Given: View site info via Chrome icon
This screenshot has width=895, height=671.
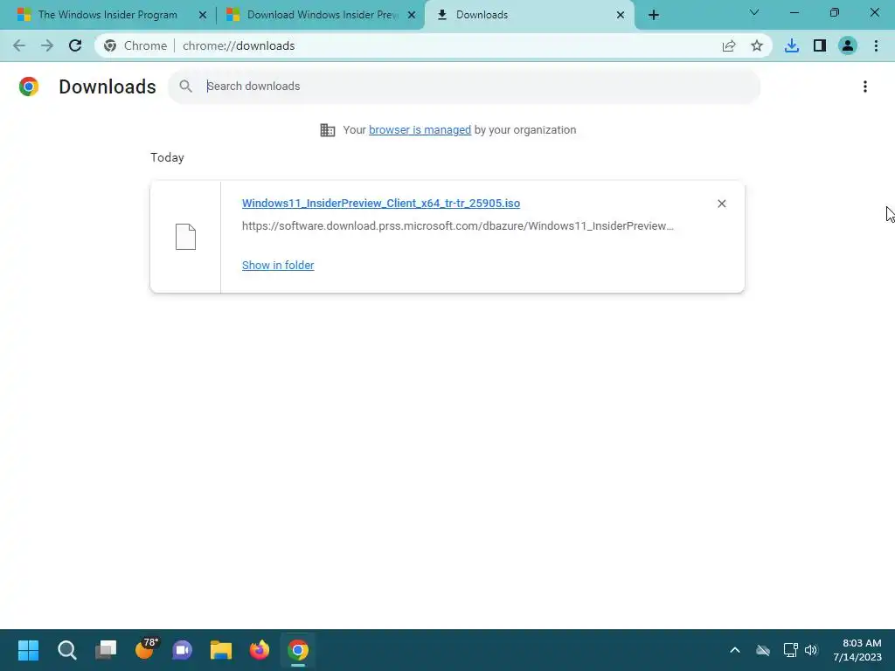Looking at the screenshot, I should tap(110, 45).
